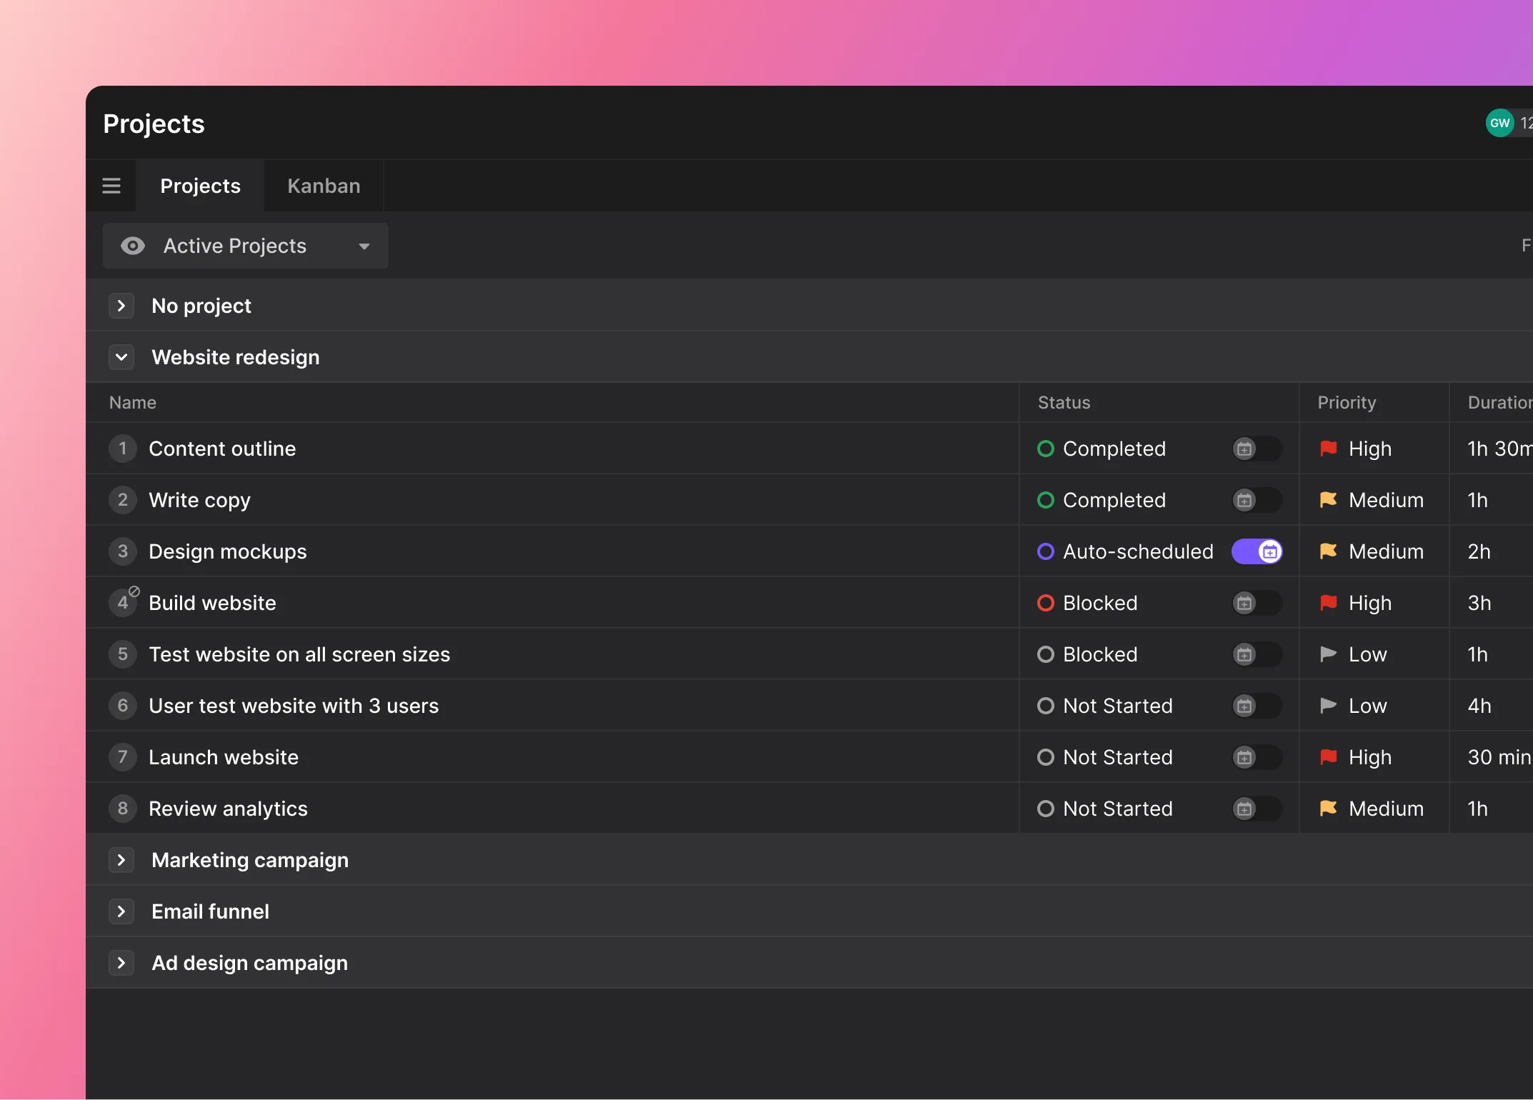Image resolution: width=1533 pixels, height=1100 pixels.
Task: Click the green status circle for Content outline
Action: 1046,449
